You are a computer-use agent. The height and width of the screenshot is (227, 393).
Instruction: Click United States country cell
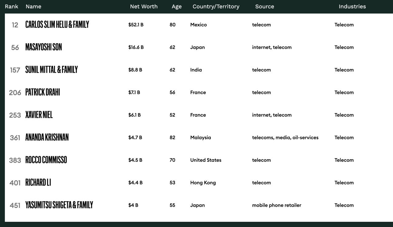206,160
